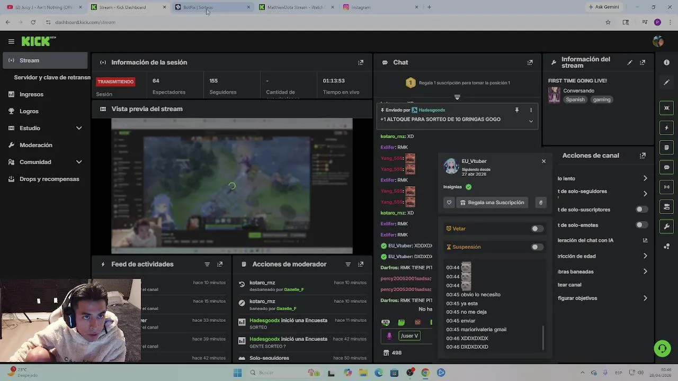Viewport: 678px width, 381px height.
Task: Toggle the Vetar switch for EU_Vtuber
Action: 537,229
